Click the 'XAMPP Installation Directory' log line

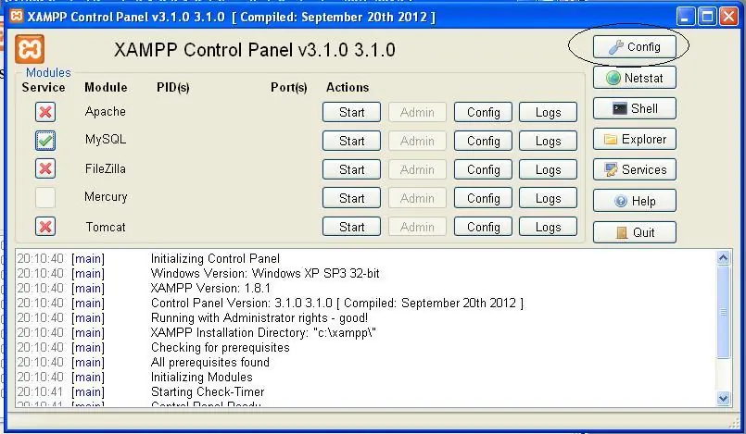(x=263, y=333)
